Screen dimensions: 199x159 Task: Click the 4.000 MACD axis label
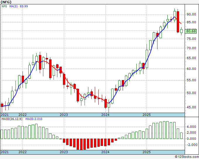click(x=191, y=127)
